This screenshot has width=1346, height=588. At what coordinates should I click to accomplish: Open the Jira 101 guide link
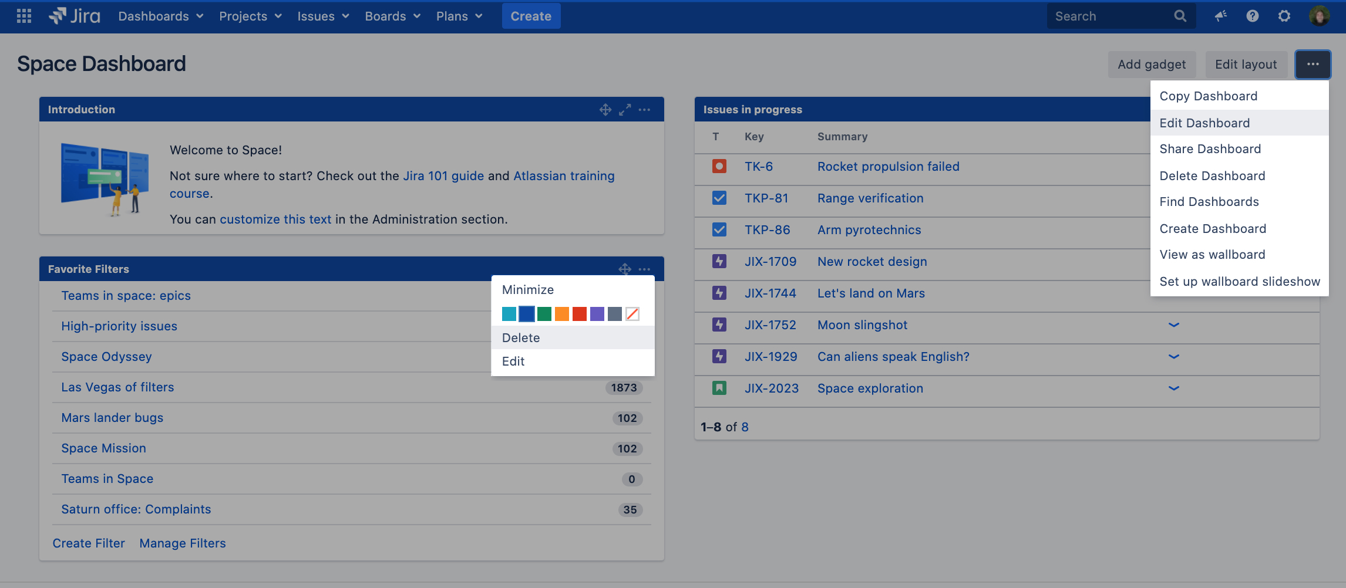(x=443, y=176)
